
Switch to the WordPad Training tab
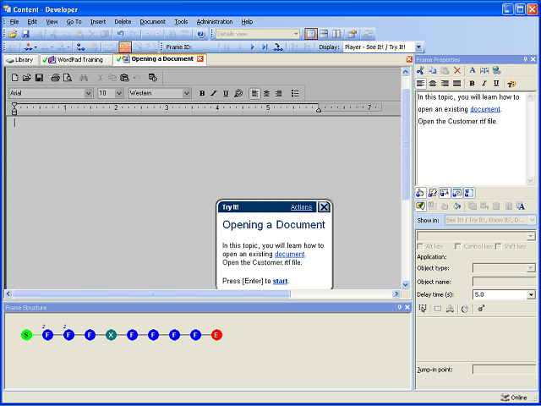click(x=76, y=60)
